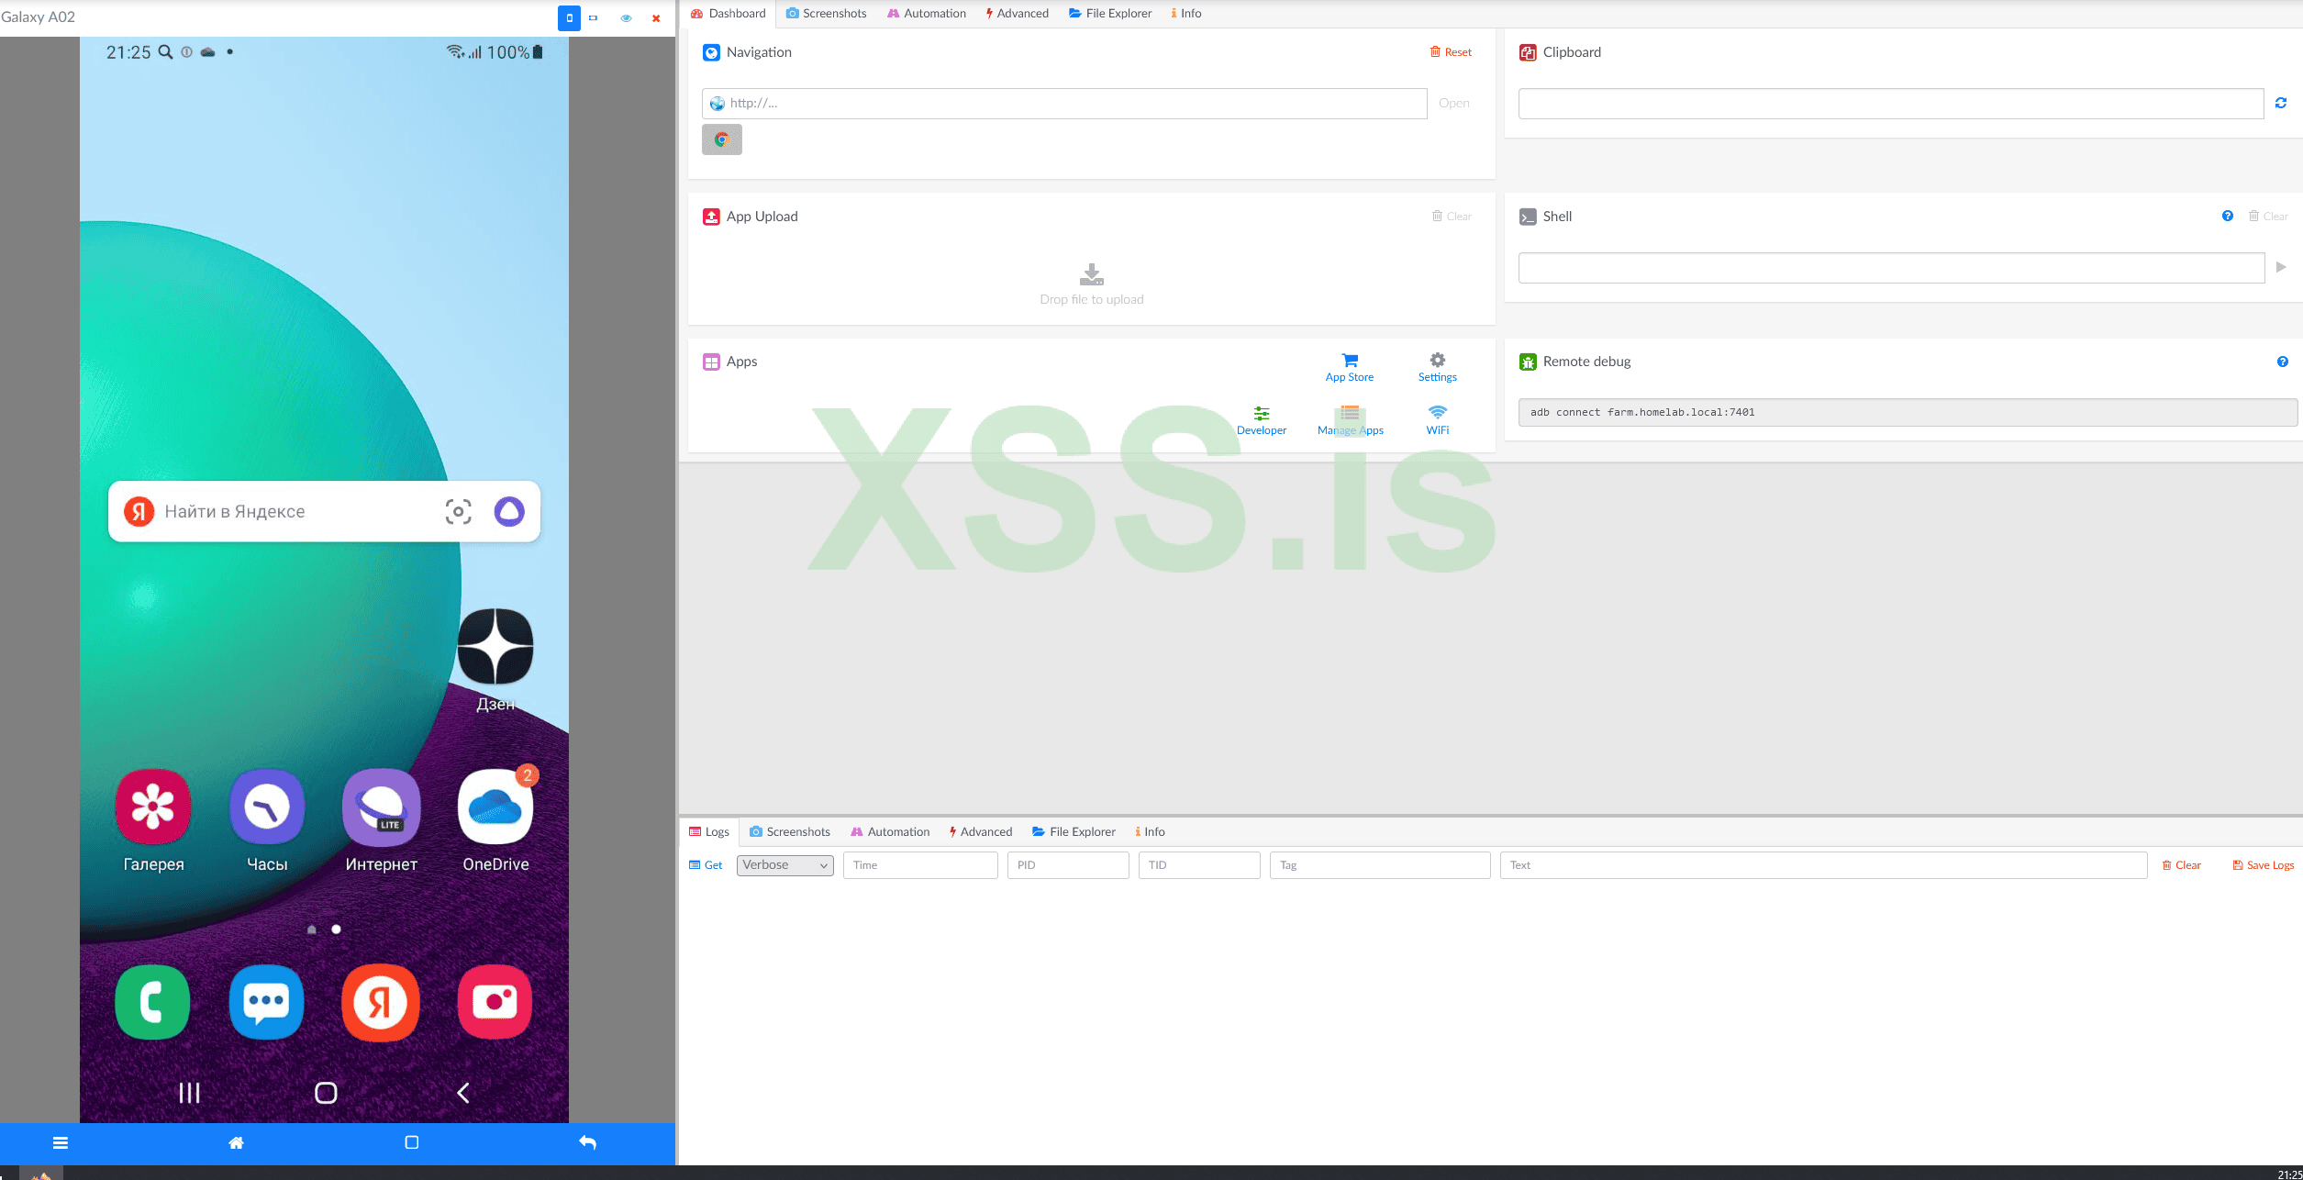Switch to landscape orientation mode
2303x1180 pixels.
pos(594,18)
